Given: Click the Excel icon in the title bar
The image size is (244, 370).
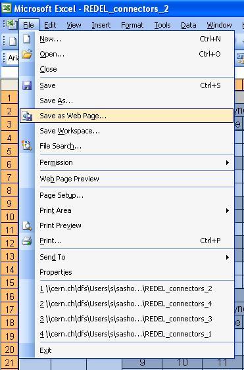Looking at the screenshot, I should [x=7, y=8].
